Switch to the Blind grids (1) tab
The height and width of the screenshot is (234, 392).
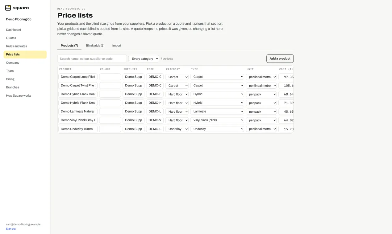click(x=95, y=46)
